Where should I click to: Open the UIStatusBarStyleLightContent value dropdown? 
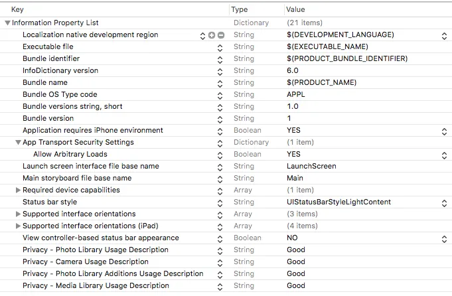click(x=444, y=202)
